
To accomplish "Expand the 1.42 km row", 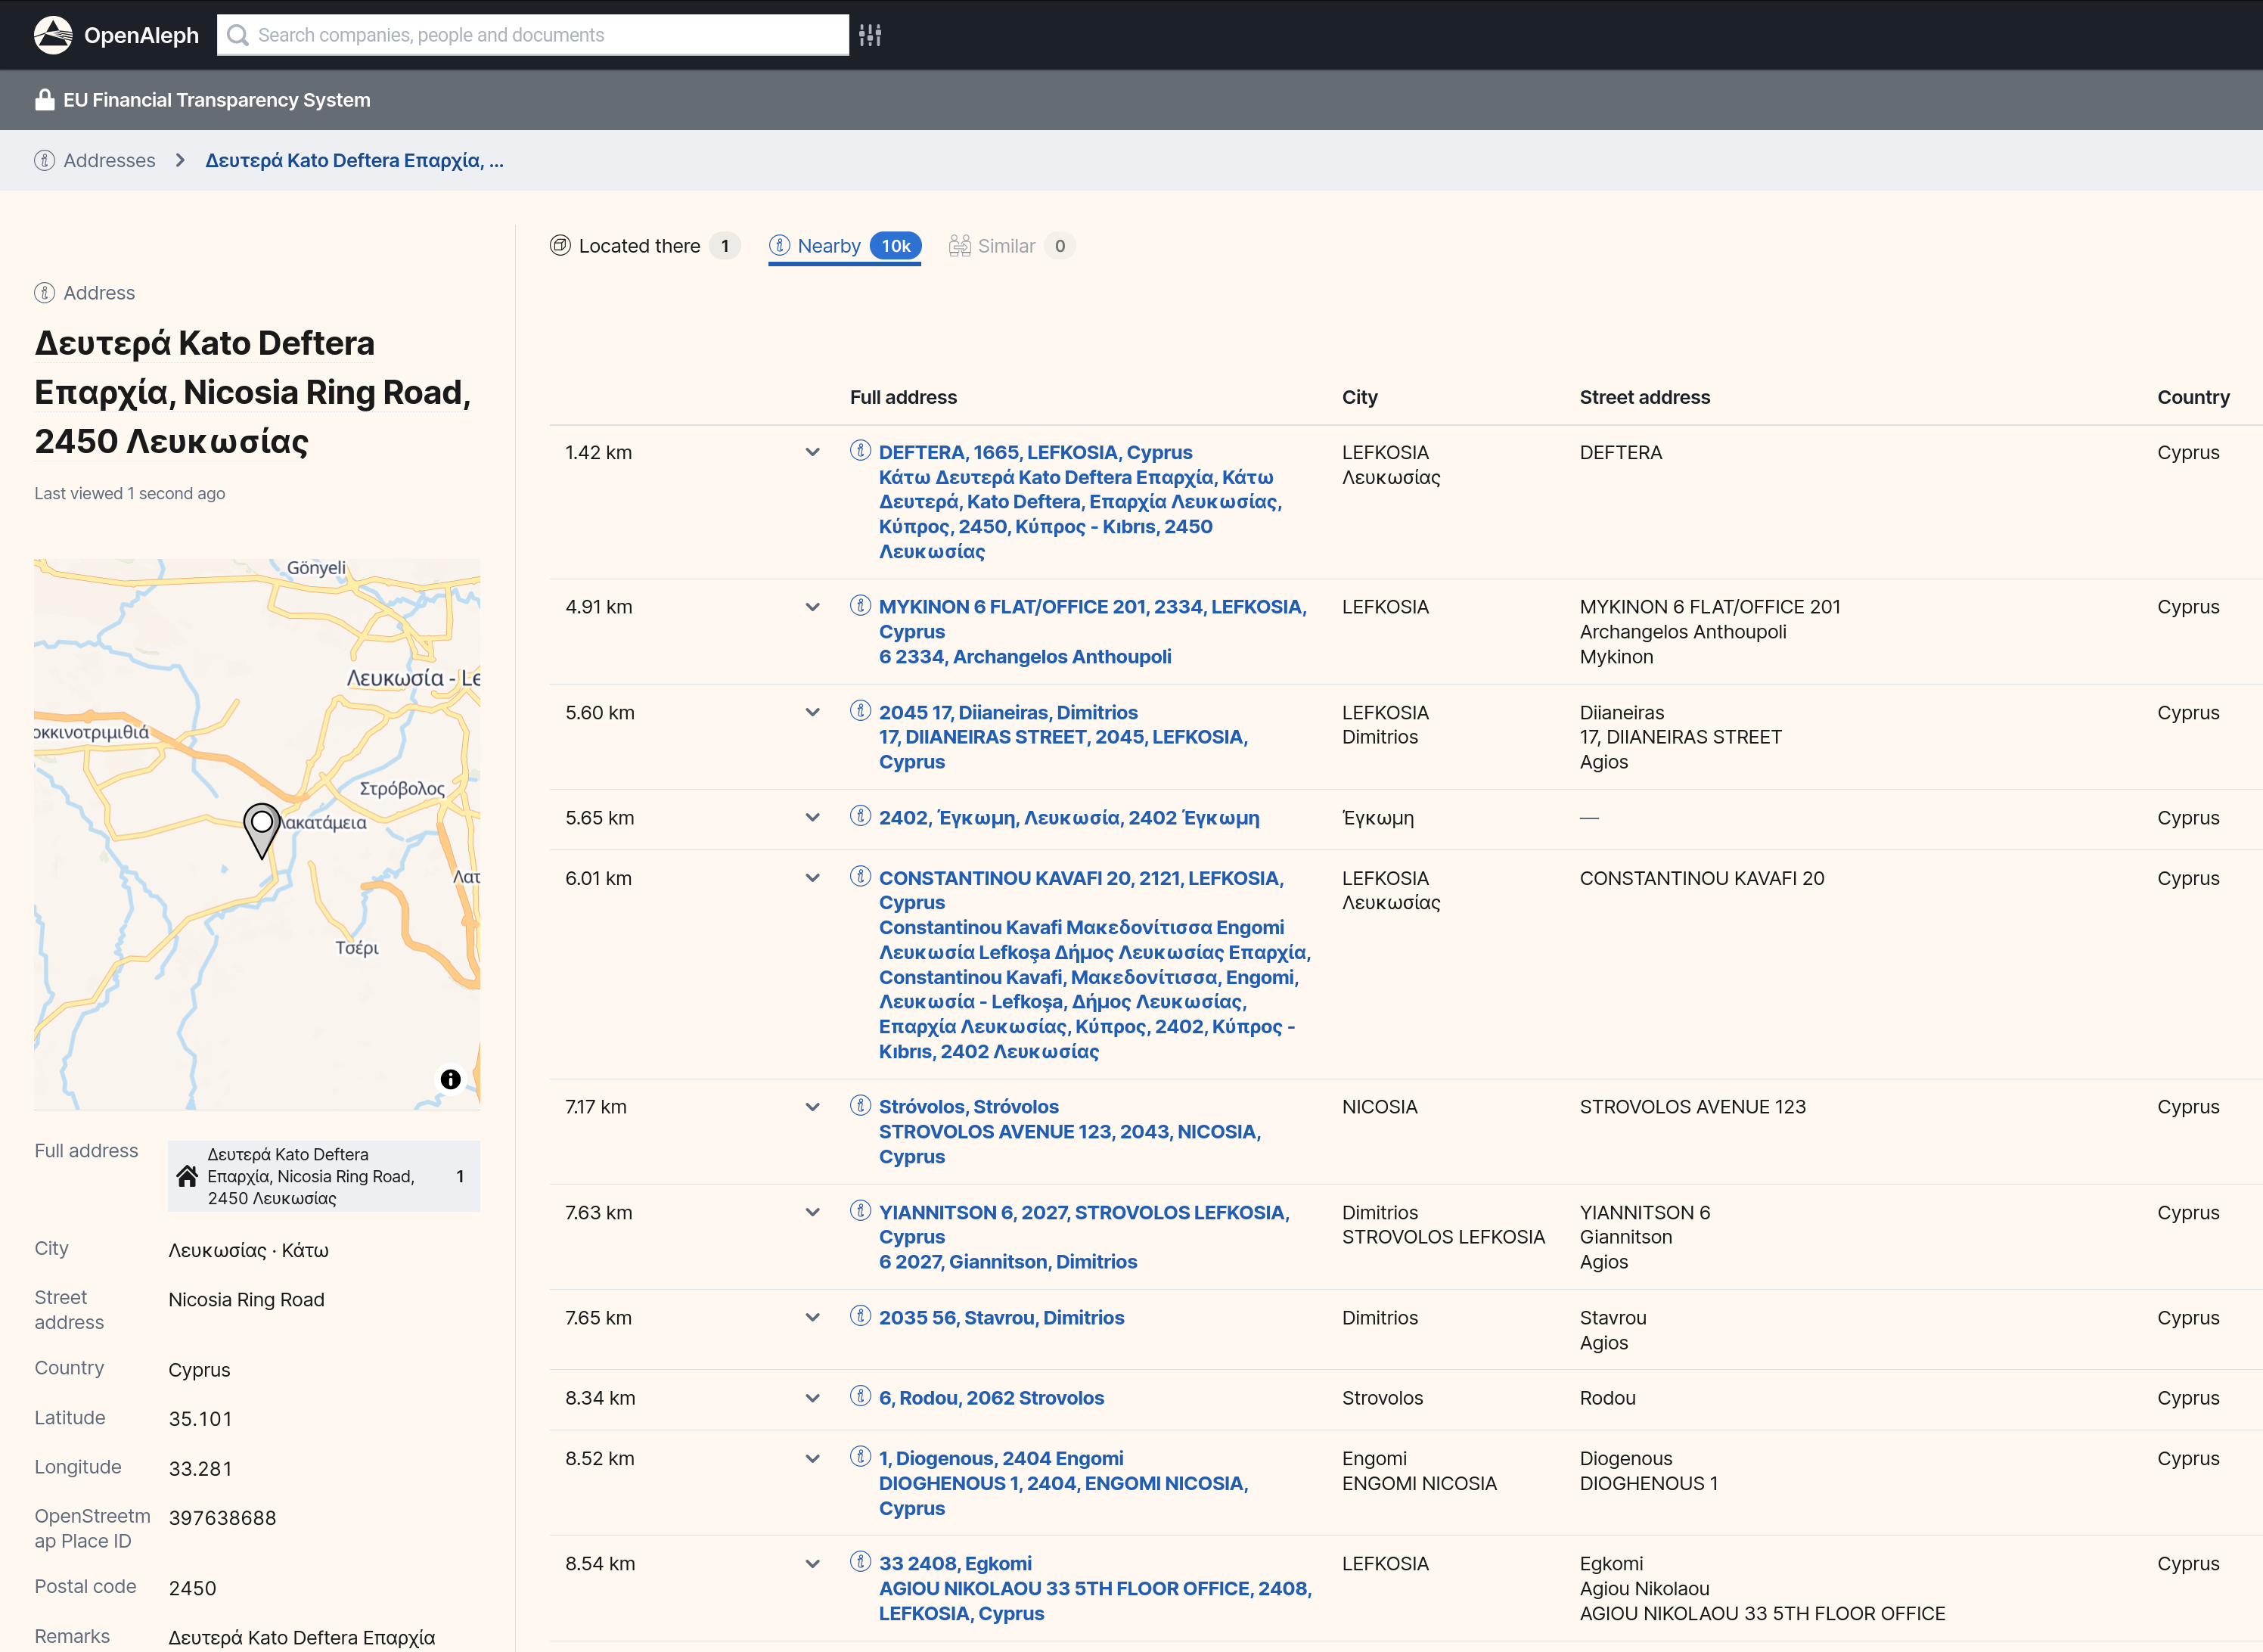I will click(812, 453).
